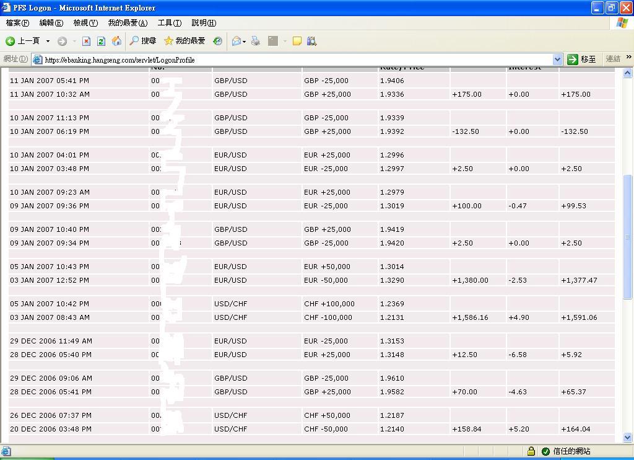Screen dimensions: 634x460
Task: Click the vertical scrollbar down arrow
Action: 627,437
